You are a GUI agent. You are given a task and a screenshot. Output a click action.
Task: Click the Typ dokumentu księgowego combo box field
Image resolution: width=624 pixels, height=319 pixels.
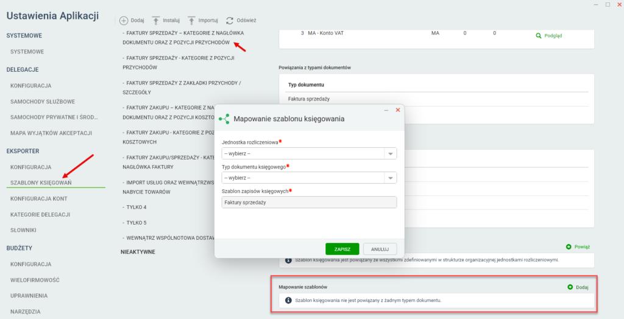click(x=309, y=178)
